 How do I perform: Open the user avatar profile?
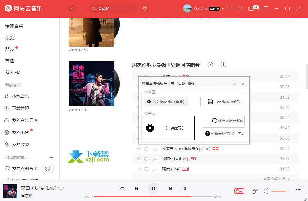[187, 8]
